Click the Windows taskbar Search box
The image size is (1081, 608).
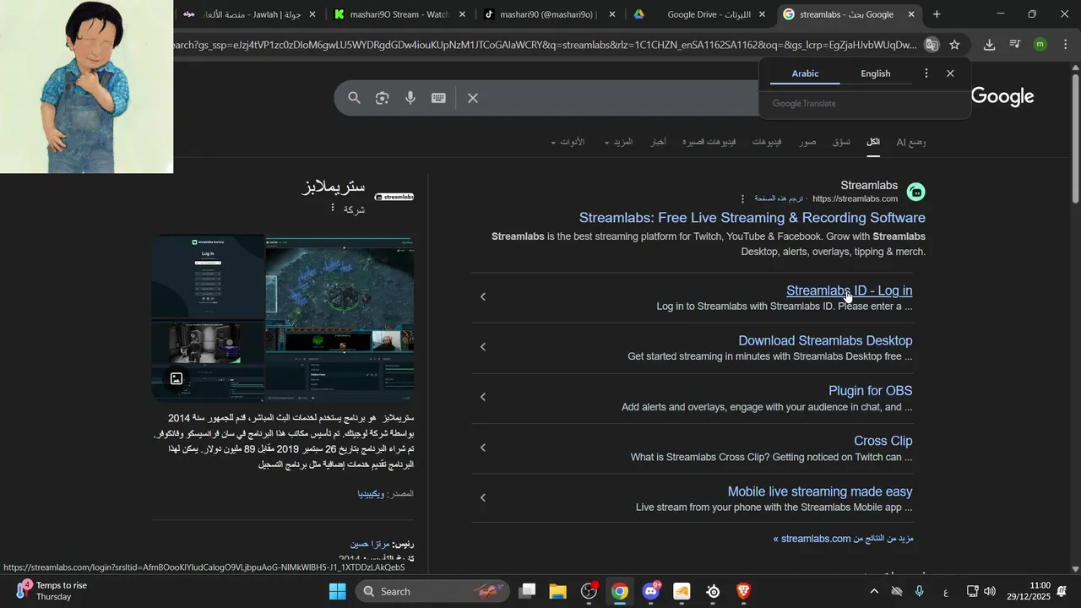click(433, 591)
